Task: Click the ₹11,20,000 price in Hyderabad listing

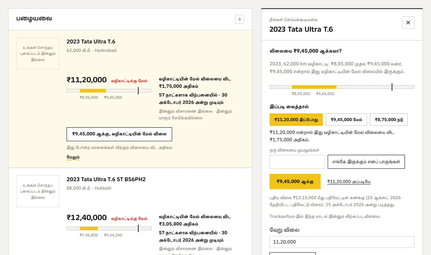Action: tap(87, 80)
